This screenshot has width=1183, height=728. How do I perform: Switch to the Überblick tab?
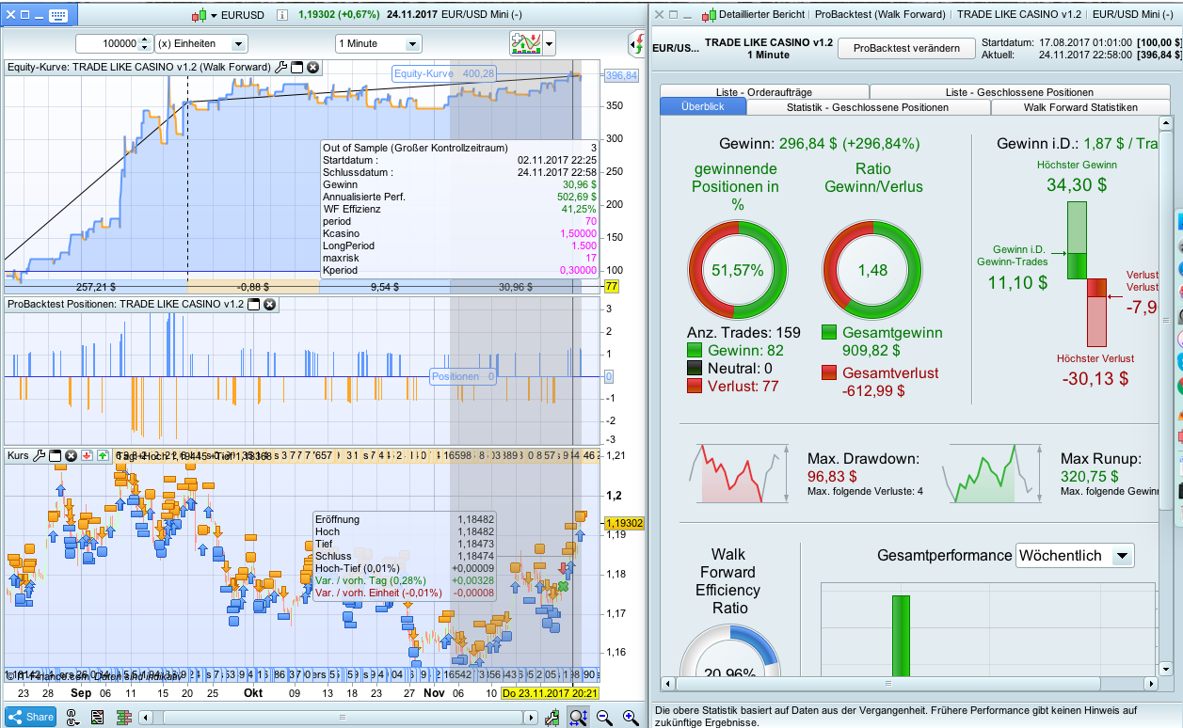pos(703,107)
